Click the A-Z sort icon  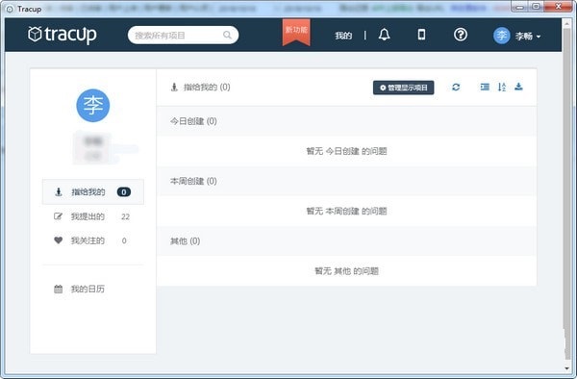tap(502, 87)
